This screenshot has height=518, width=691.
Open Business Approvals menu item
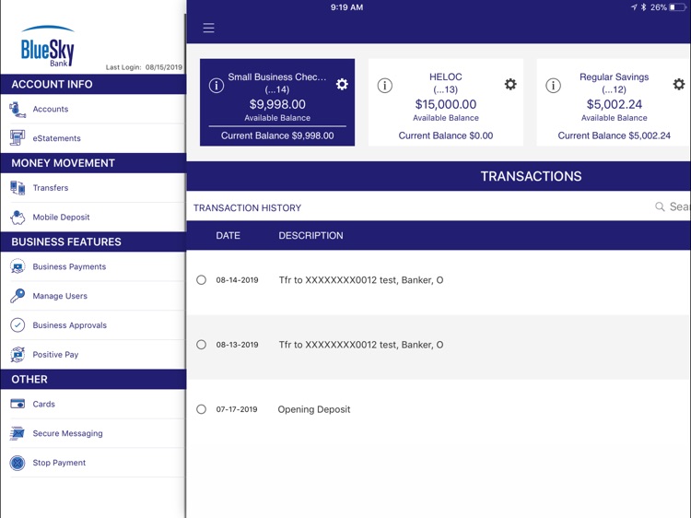pyautogui.click(x=93, y=325)
